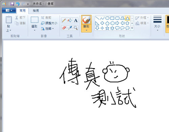Select the Fill with color bucket tool
Image resolution: width=169 pixels, height=132 pixels.
point(70,20)
